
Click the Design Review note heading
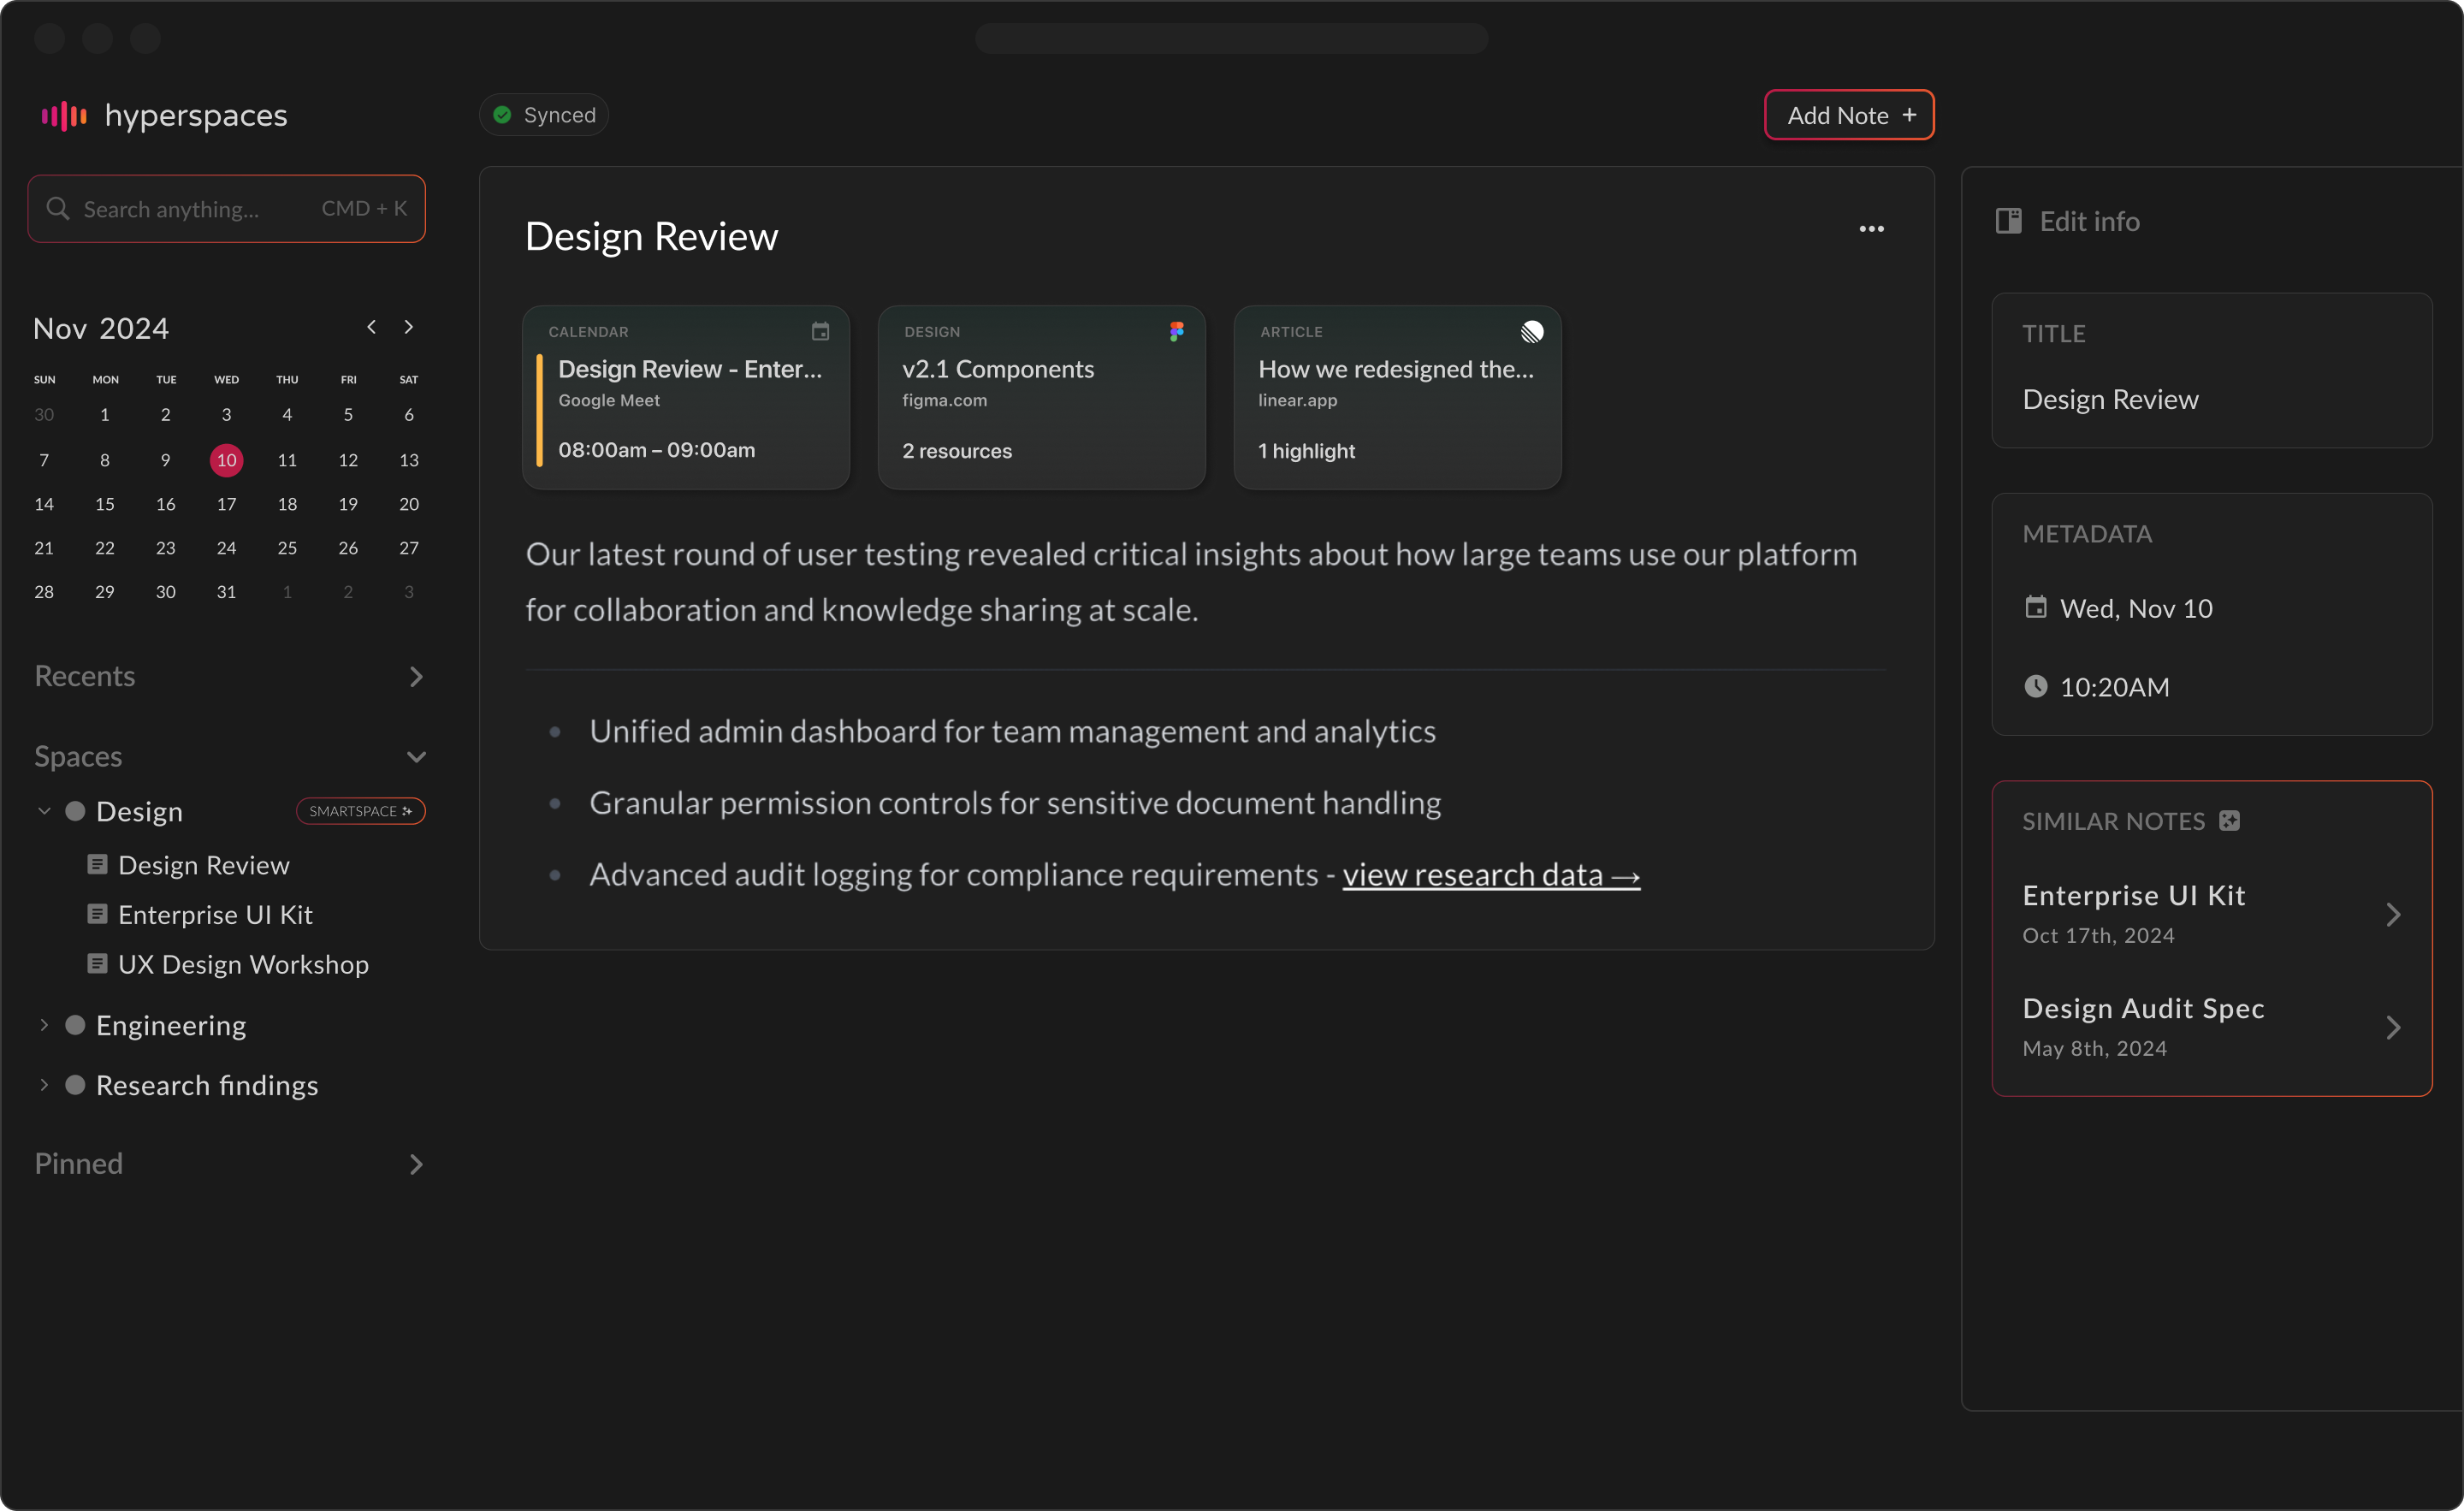pyautogui.click(x=651, y=236)
